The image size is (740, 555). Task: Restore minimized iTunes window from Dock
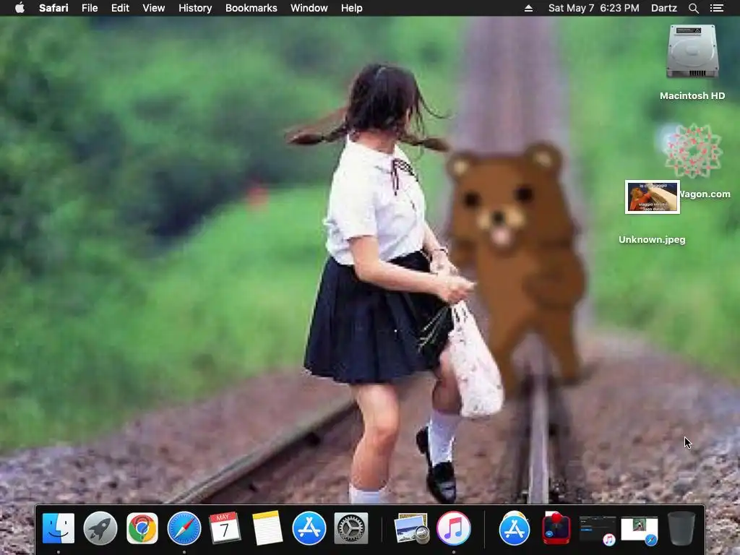click(x=598, y=530)
